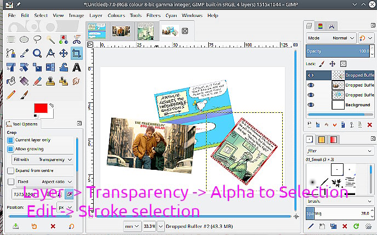The height and width of the screenshot is (235, 377).
Task: Select the Crop tool
Action: coord(77,53)
